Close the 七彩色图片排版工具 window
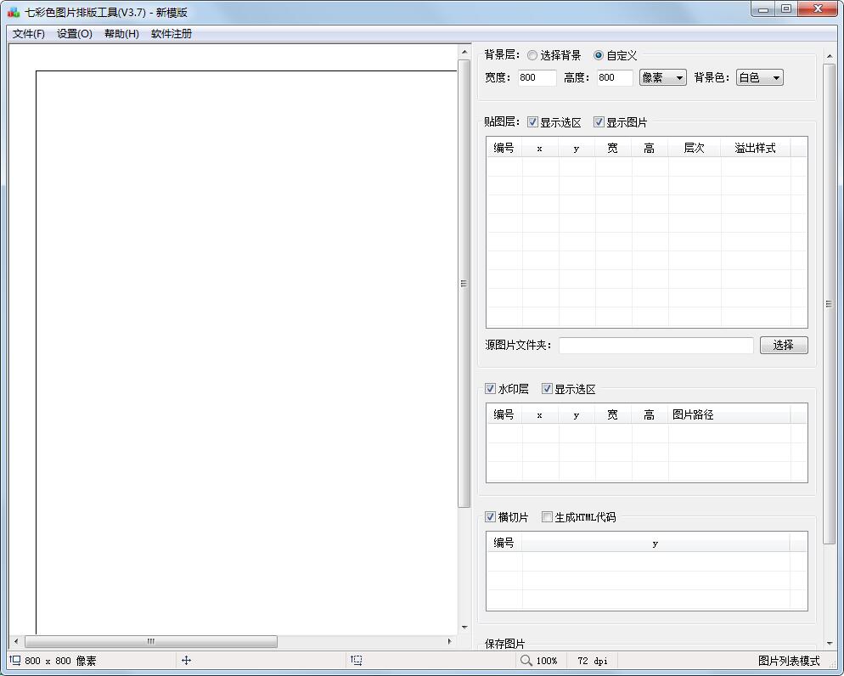 tap(818, 9)
